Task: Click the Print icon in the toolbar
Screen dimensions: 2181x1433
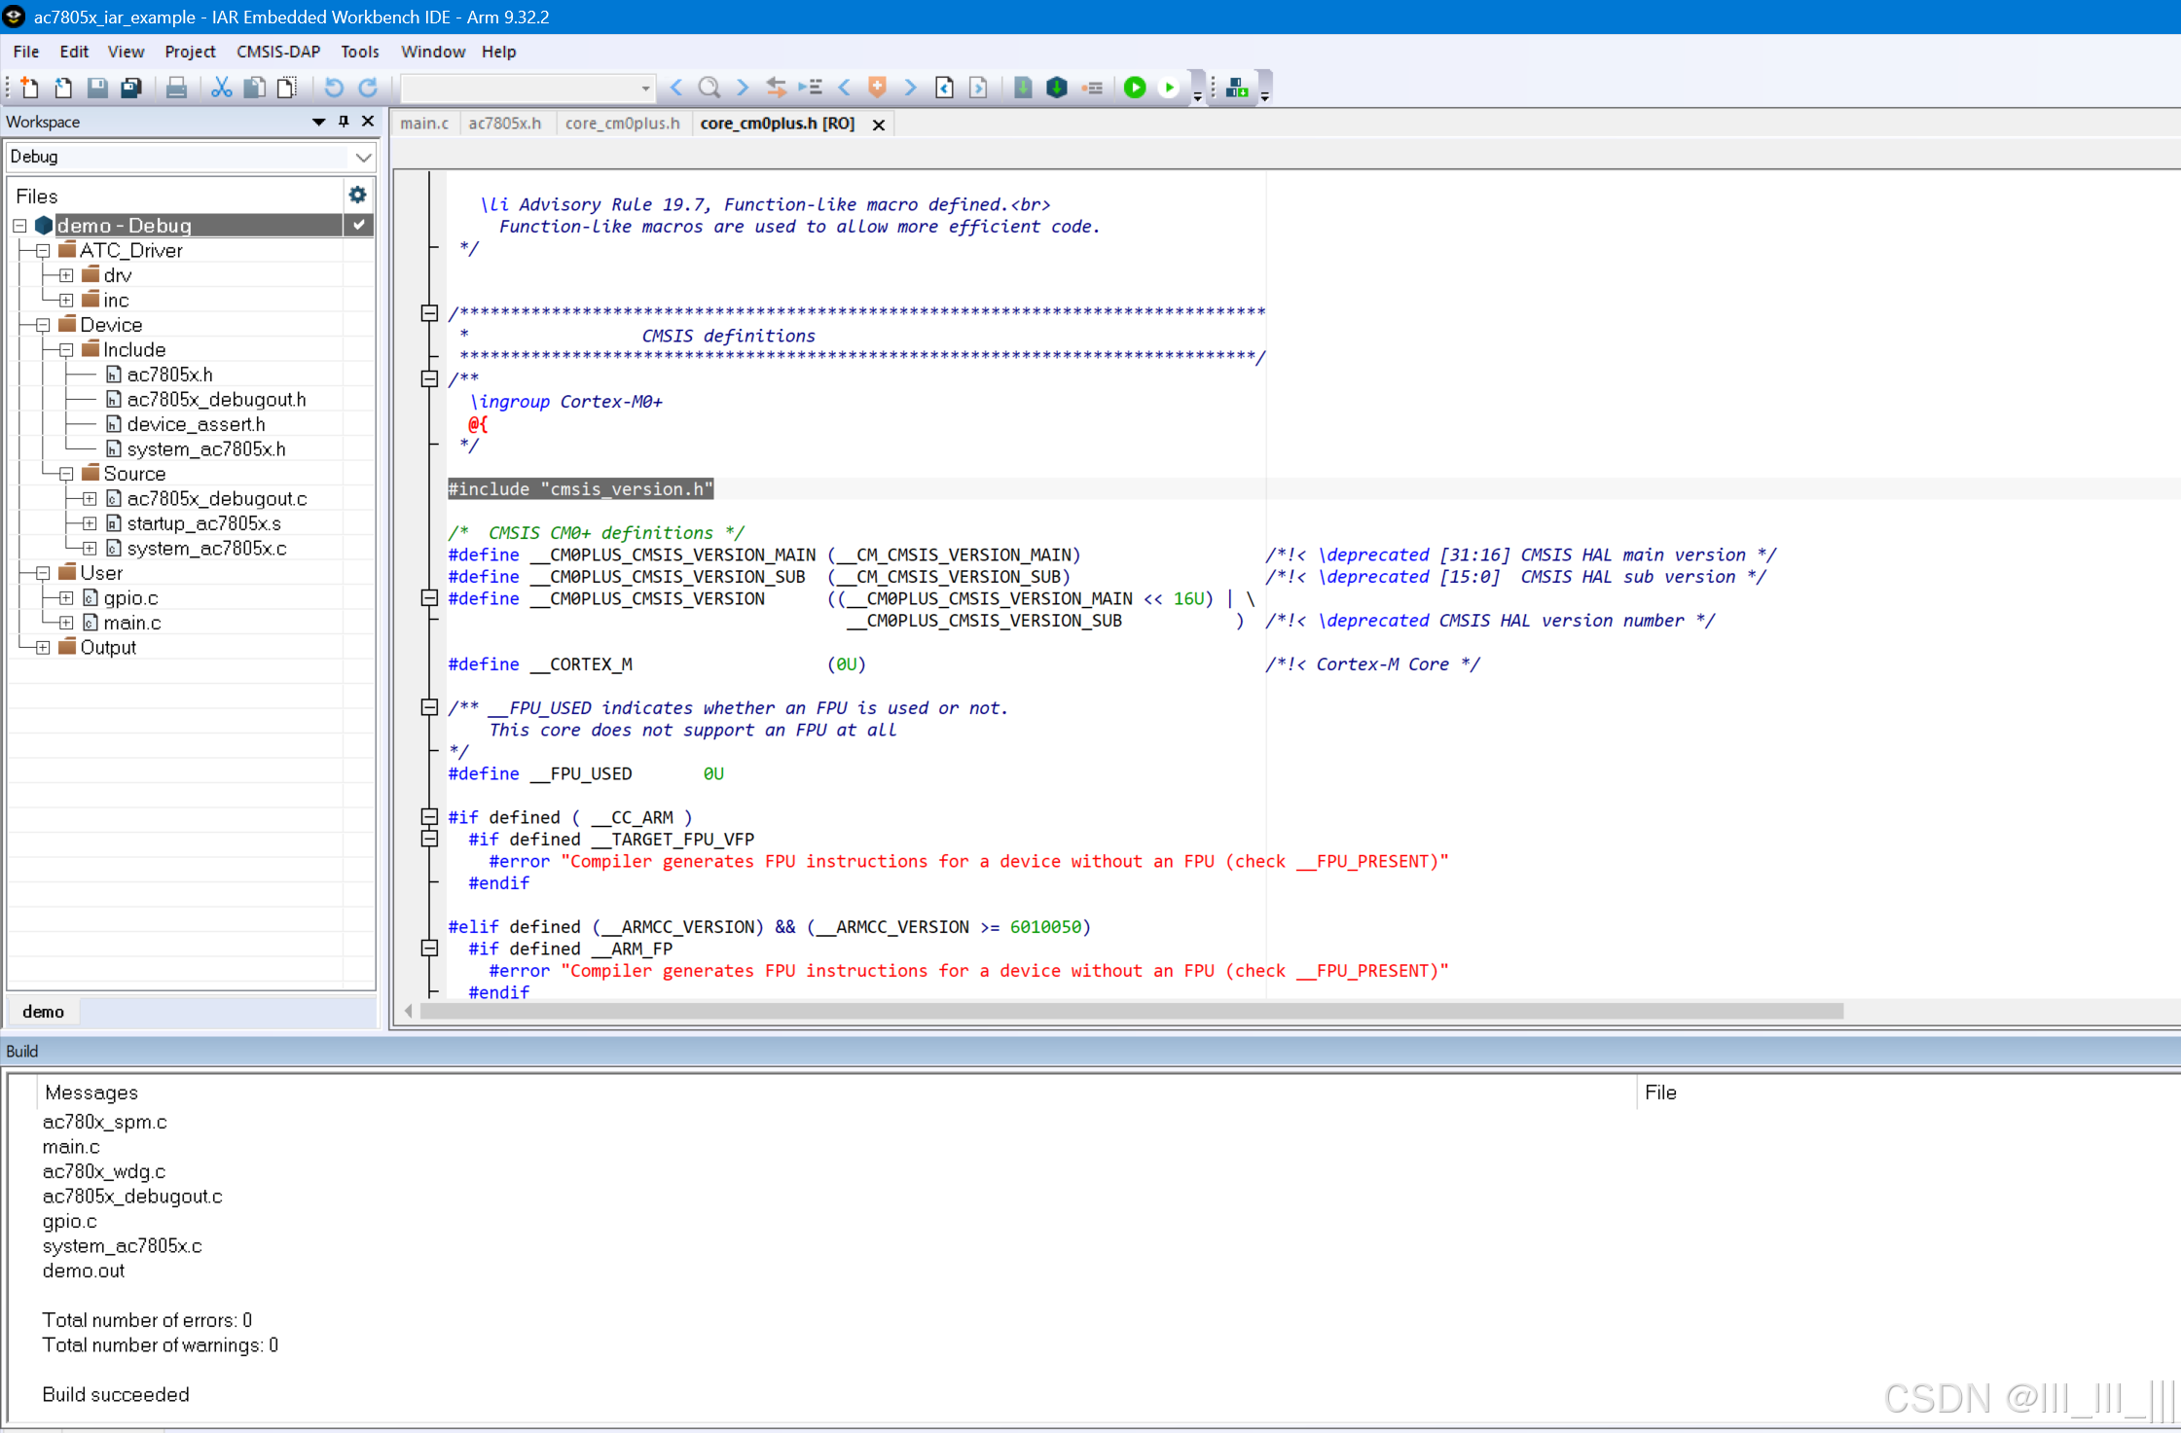Action: tap(175, 88)
